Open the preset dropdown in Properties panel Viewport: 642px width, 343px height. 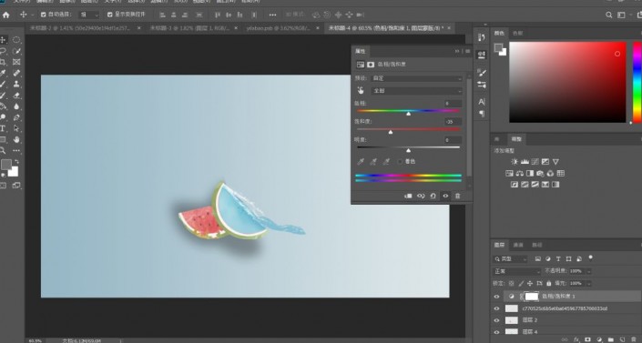point(417,78)
